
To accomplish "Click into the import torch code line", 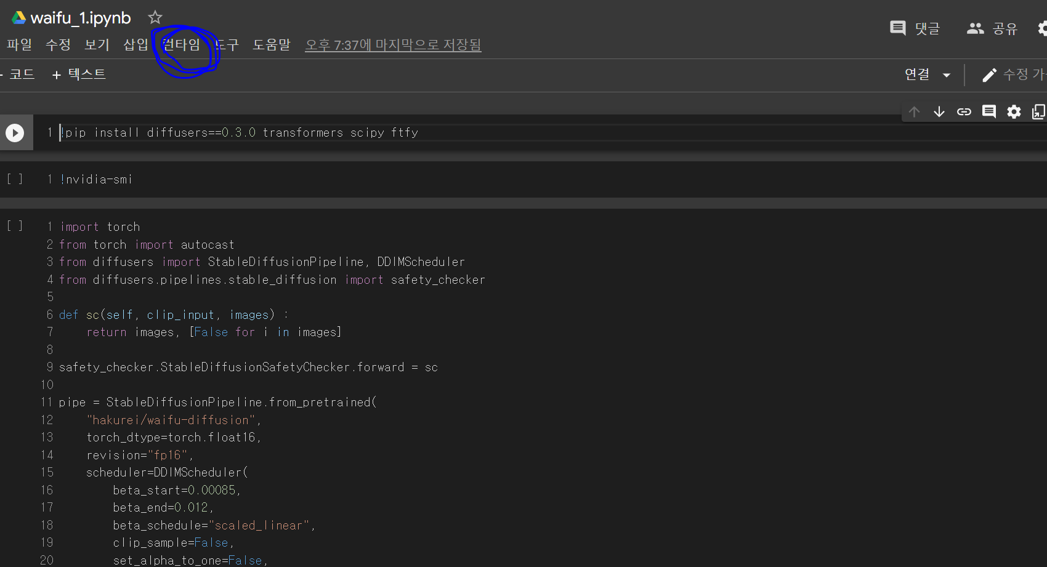I will pyautogui.click(x=123, y=227).
